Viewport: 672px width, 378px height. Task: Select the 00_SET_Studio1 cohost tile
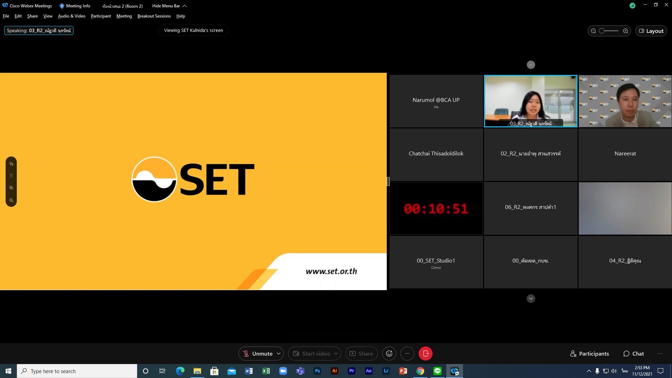click(x=436, y=262)
